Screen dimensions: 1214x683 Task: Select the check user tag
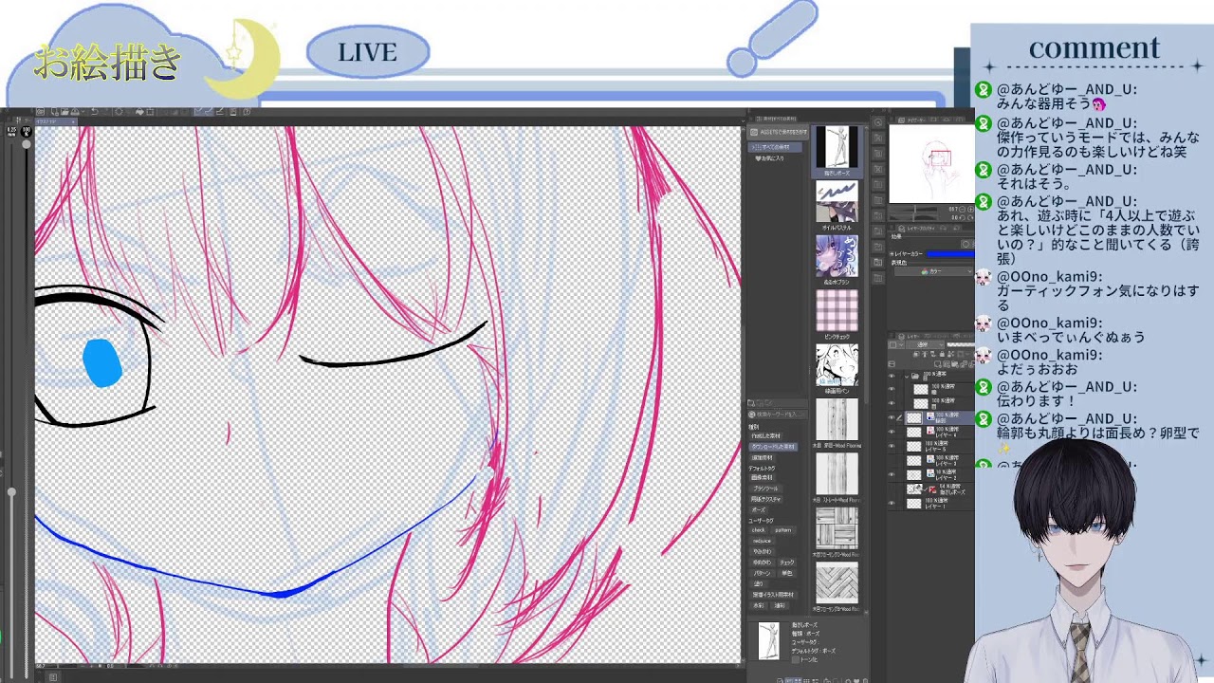pyautogui.click(x=759, y=530)
